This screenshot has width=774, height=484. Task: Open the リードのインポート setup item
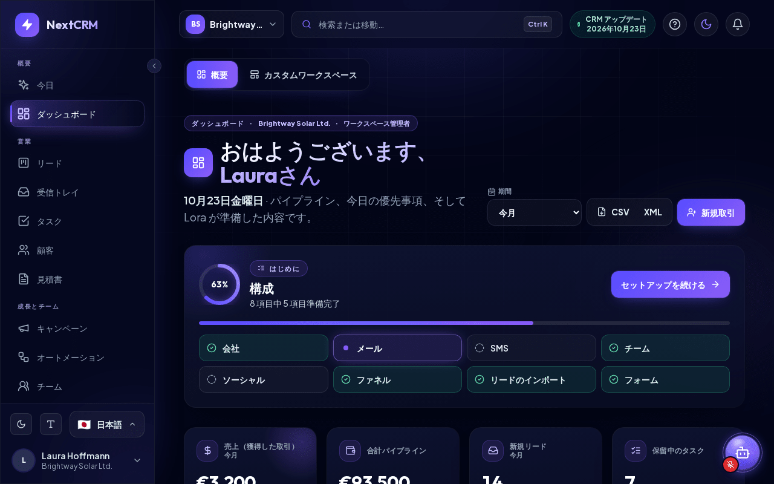click(x=532, y=379)
